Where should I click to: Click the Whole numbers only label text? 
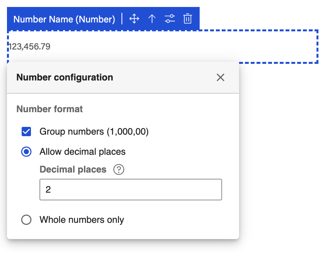pos(82,220)
